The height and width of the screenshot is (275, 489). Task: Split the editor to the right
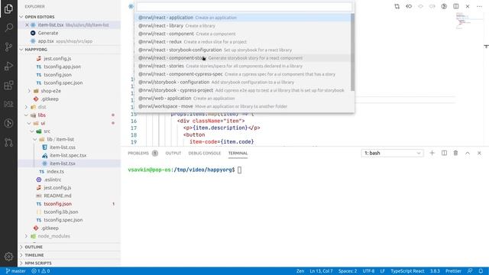tap(456, 6)
